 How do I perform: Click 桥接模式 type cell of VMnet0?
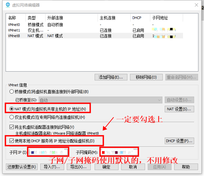point(35,25)
